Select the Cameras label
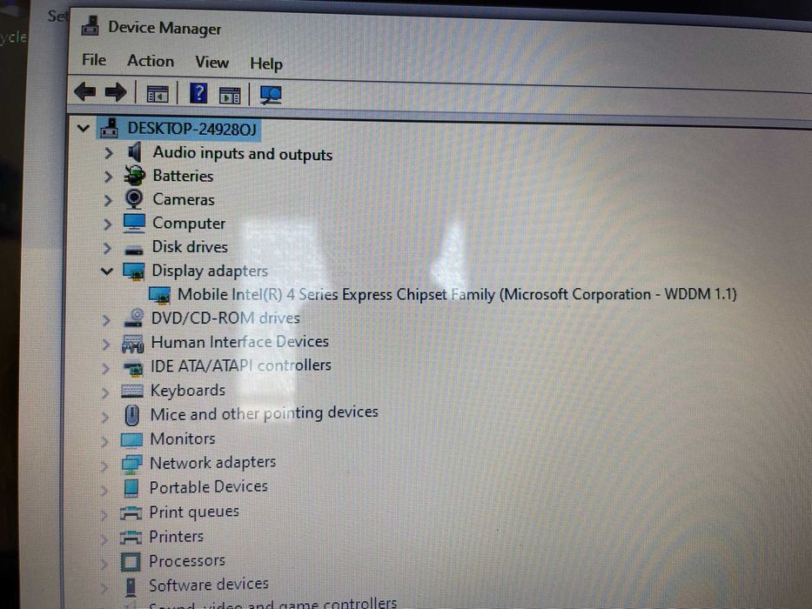The width and height of the screenshot is (812, 609). (x=184, y=199)
